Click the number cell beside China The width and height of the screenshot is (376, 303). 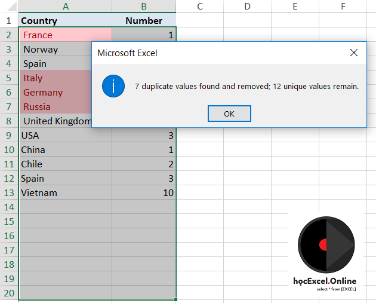[x=144, y=149]
